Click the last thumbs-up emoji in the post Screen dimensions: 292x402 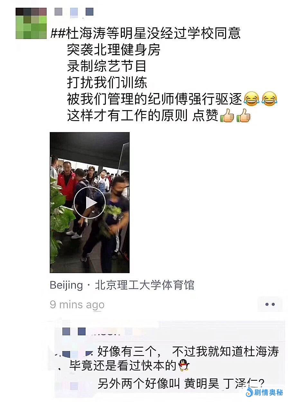coord(243,115)
